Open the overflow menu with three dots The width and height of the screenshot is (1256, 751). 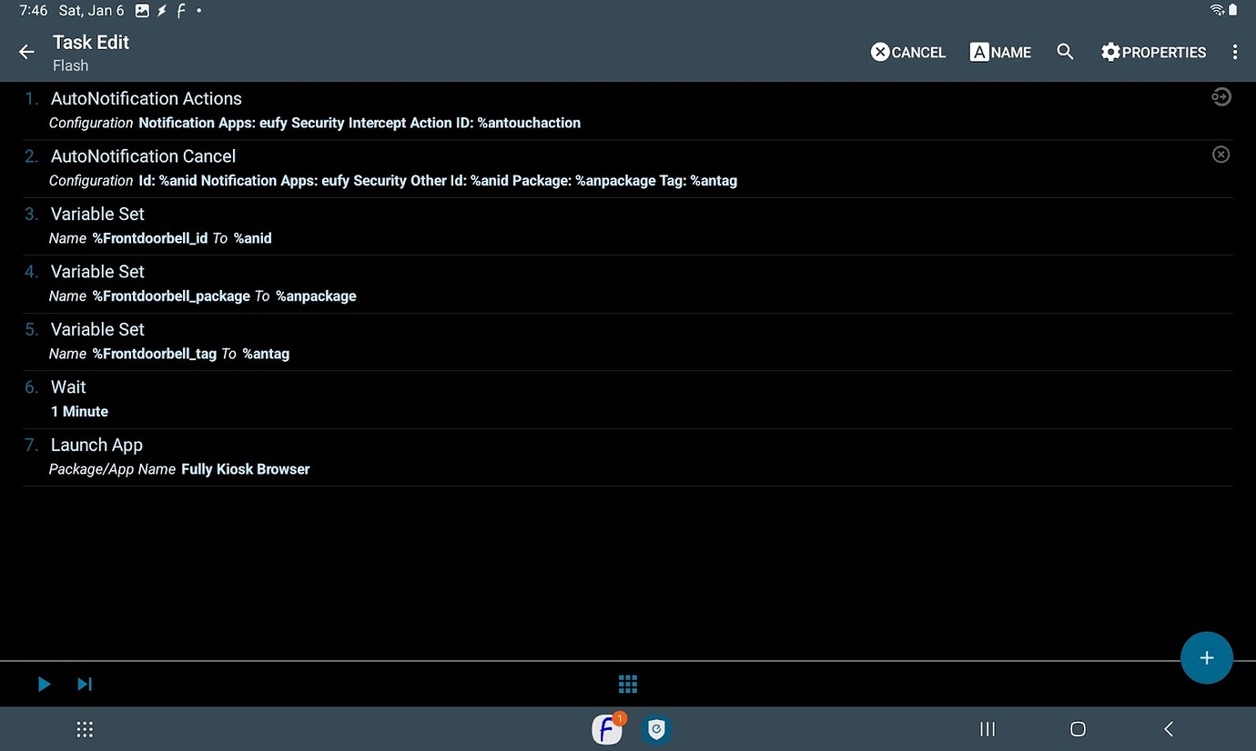[x=1235, y=52]
